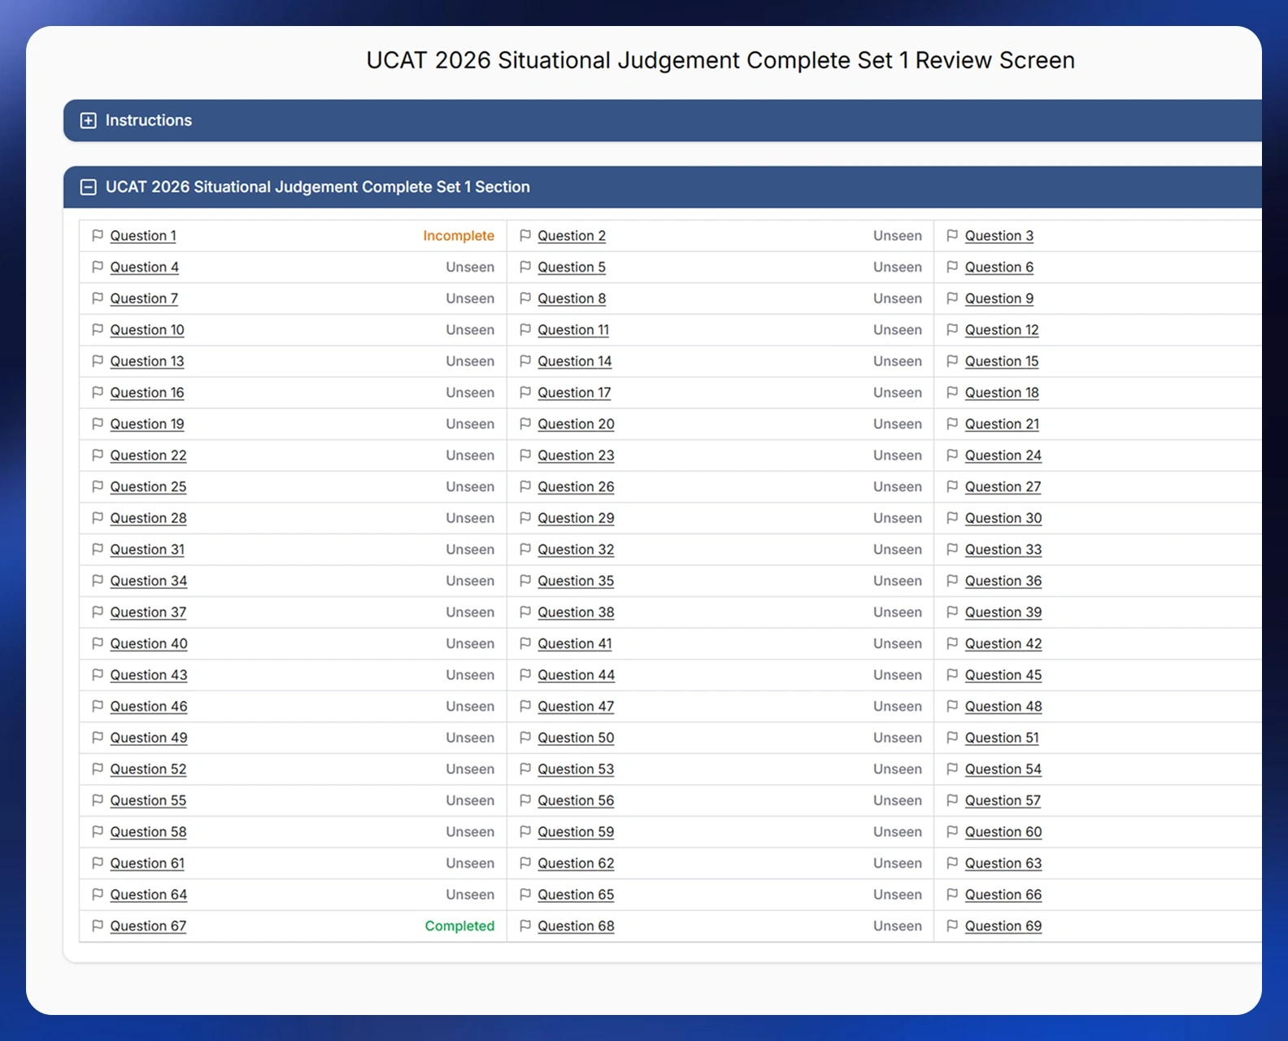Screen dimensions: 1288x1041
Task: Flag Question 32
Action: tap(525, 549)
